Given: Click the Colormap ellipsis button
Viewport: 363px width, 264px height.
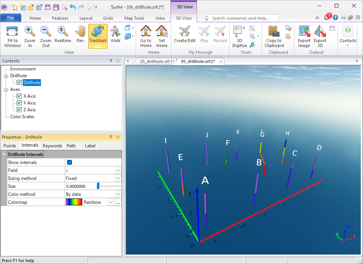Looking at the screenshot, I should pyautogui.click(x=118, y=202).
